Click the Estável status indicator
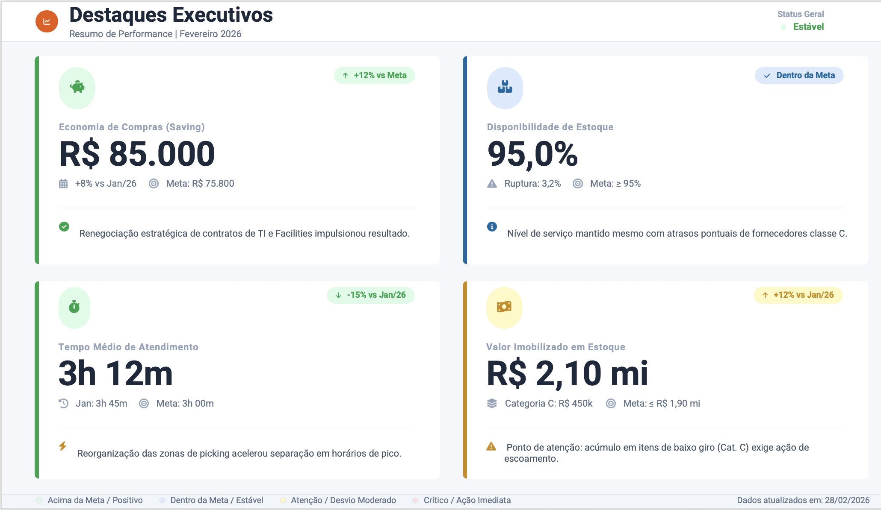Image resolution: width=881 pixels, height=510 pixels. point(802,27)
